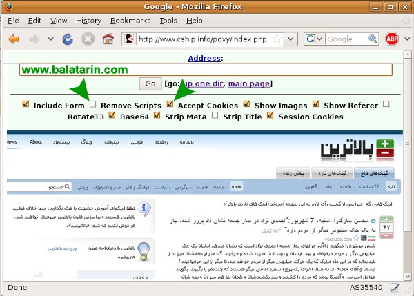Bookmark this page with the star icon
Viewport: 414px width, 296px height.
(x=277, y=39)
